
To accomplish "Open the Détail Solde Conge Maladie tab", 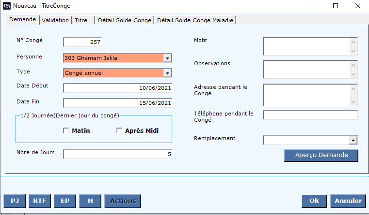I will tap(195, 20).
